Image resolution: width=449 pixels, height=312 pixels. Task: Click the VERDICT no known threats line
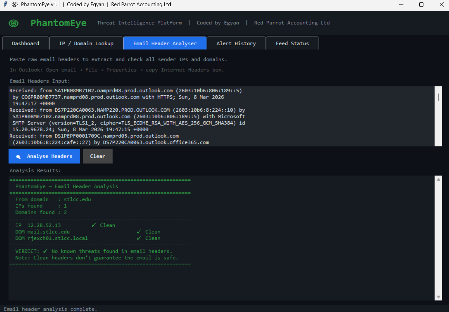[94, 251]
